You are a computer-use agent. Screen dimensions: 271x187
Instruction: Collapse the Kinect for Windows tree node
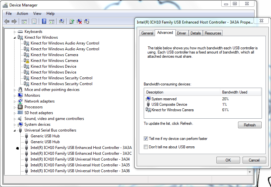(x=15, y=38)
